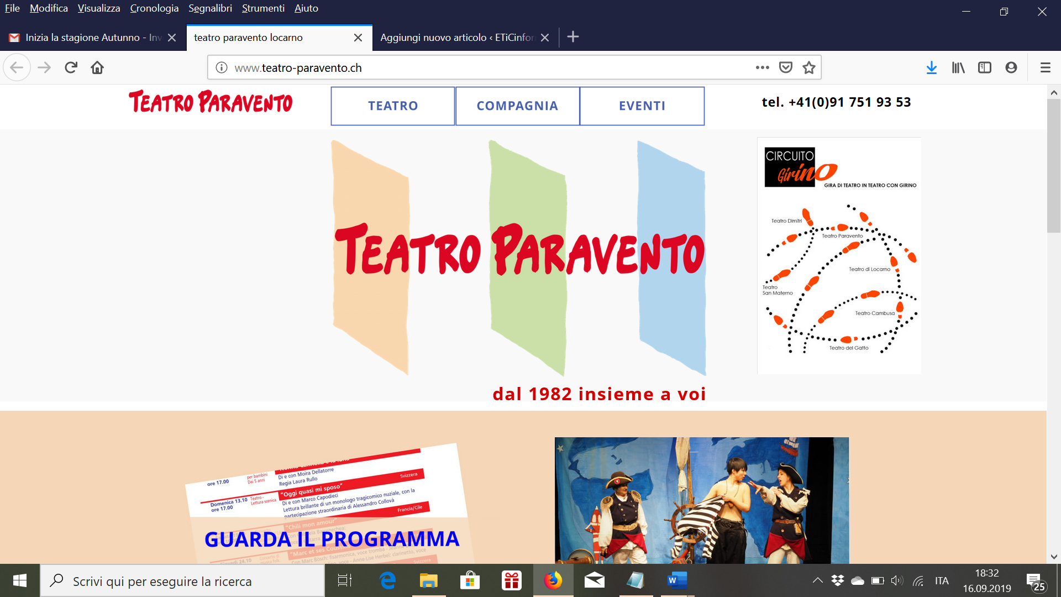Click the browser Back arrow button
1061x597 pixels.
(17, 67)
